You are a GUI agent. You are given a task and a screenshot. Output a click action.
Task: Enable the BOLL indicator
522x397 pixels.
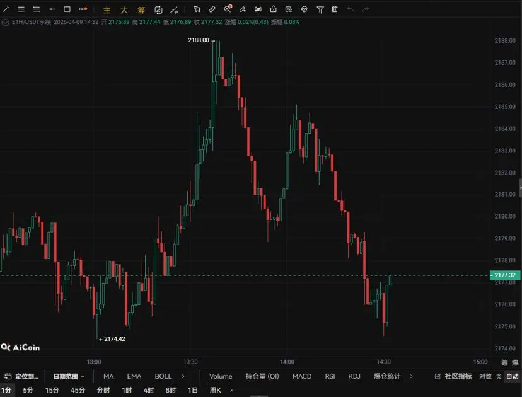point(163,376)
